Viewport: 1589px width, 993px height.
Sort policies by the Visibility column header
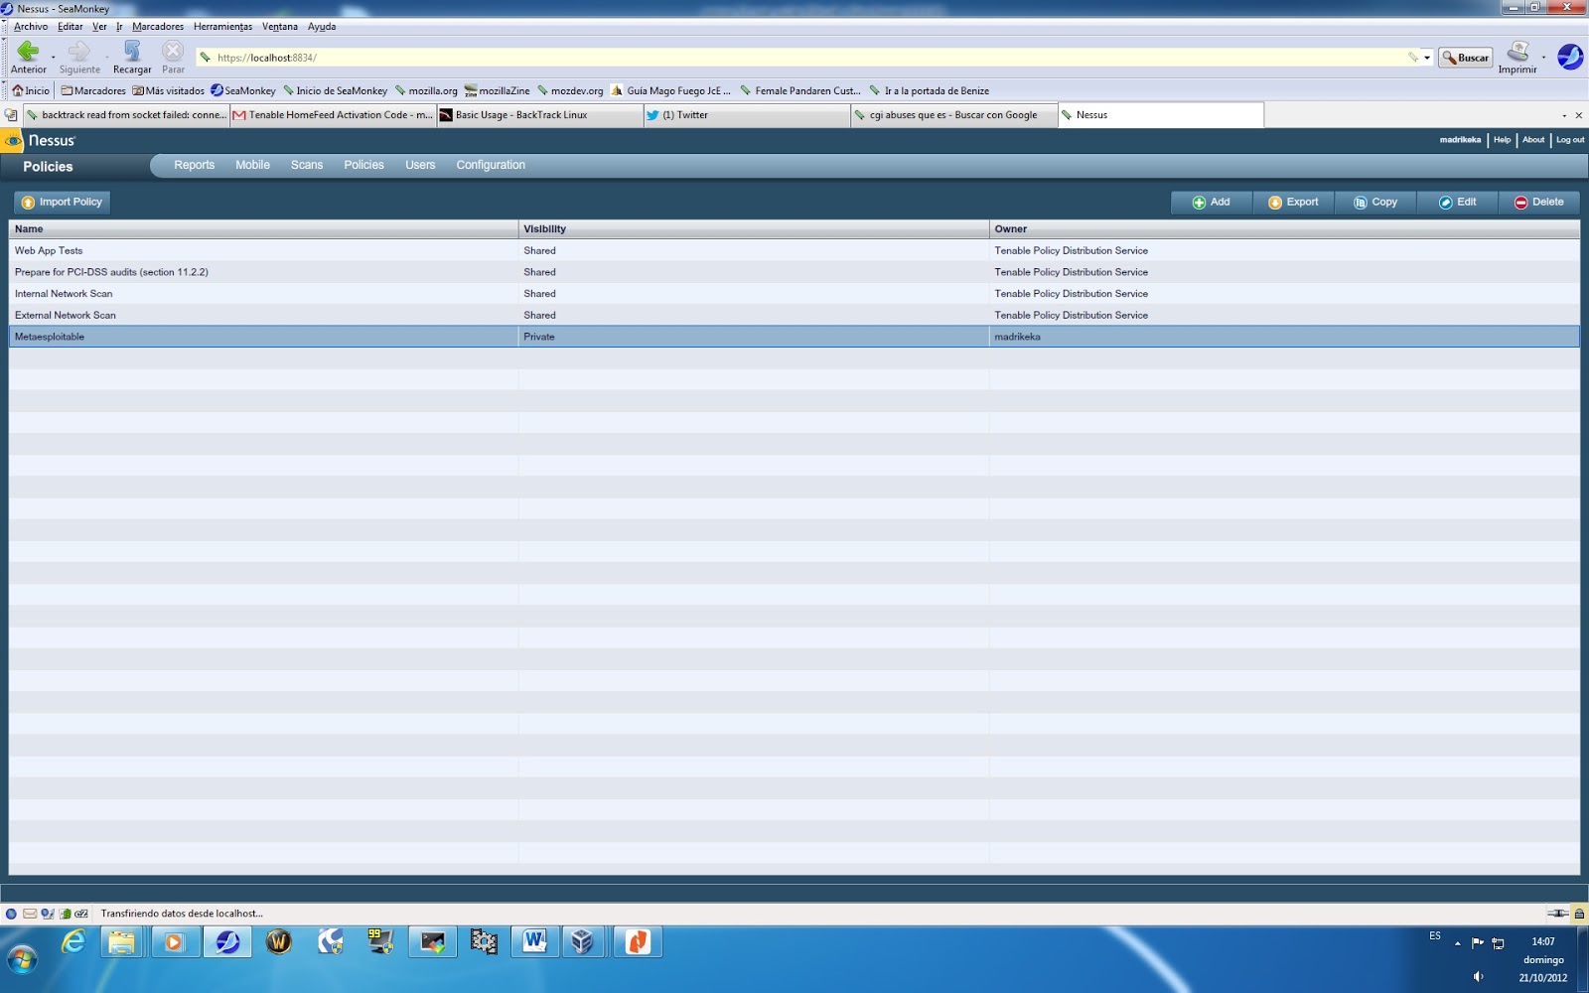click(x=754, y=229)
